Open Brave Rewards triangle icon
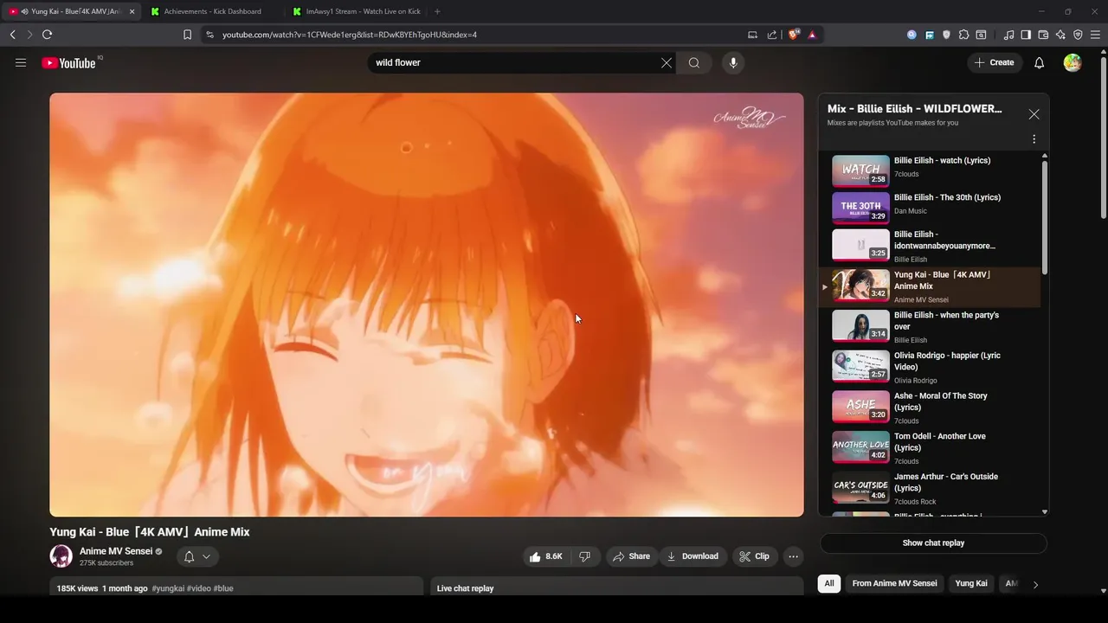This screenshot has height=623, width=1108. pyautogui.click(x=812, y=35)
